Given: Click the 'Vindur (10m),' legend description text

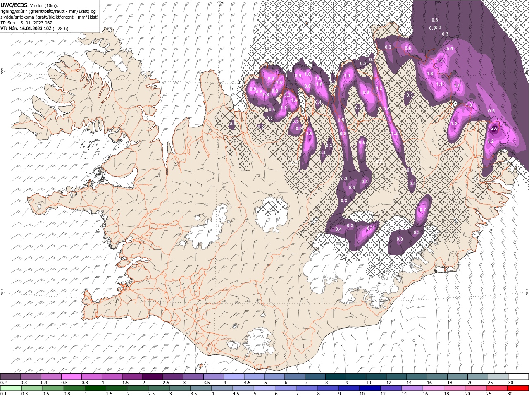Looking at the screenshot, I should [44, 5].
